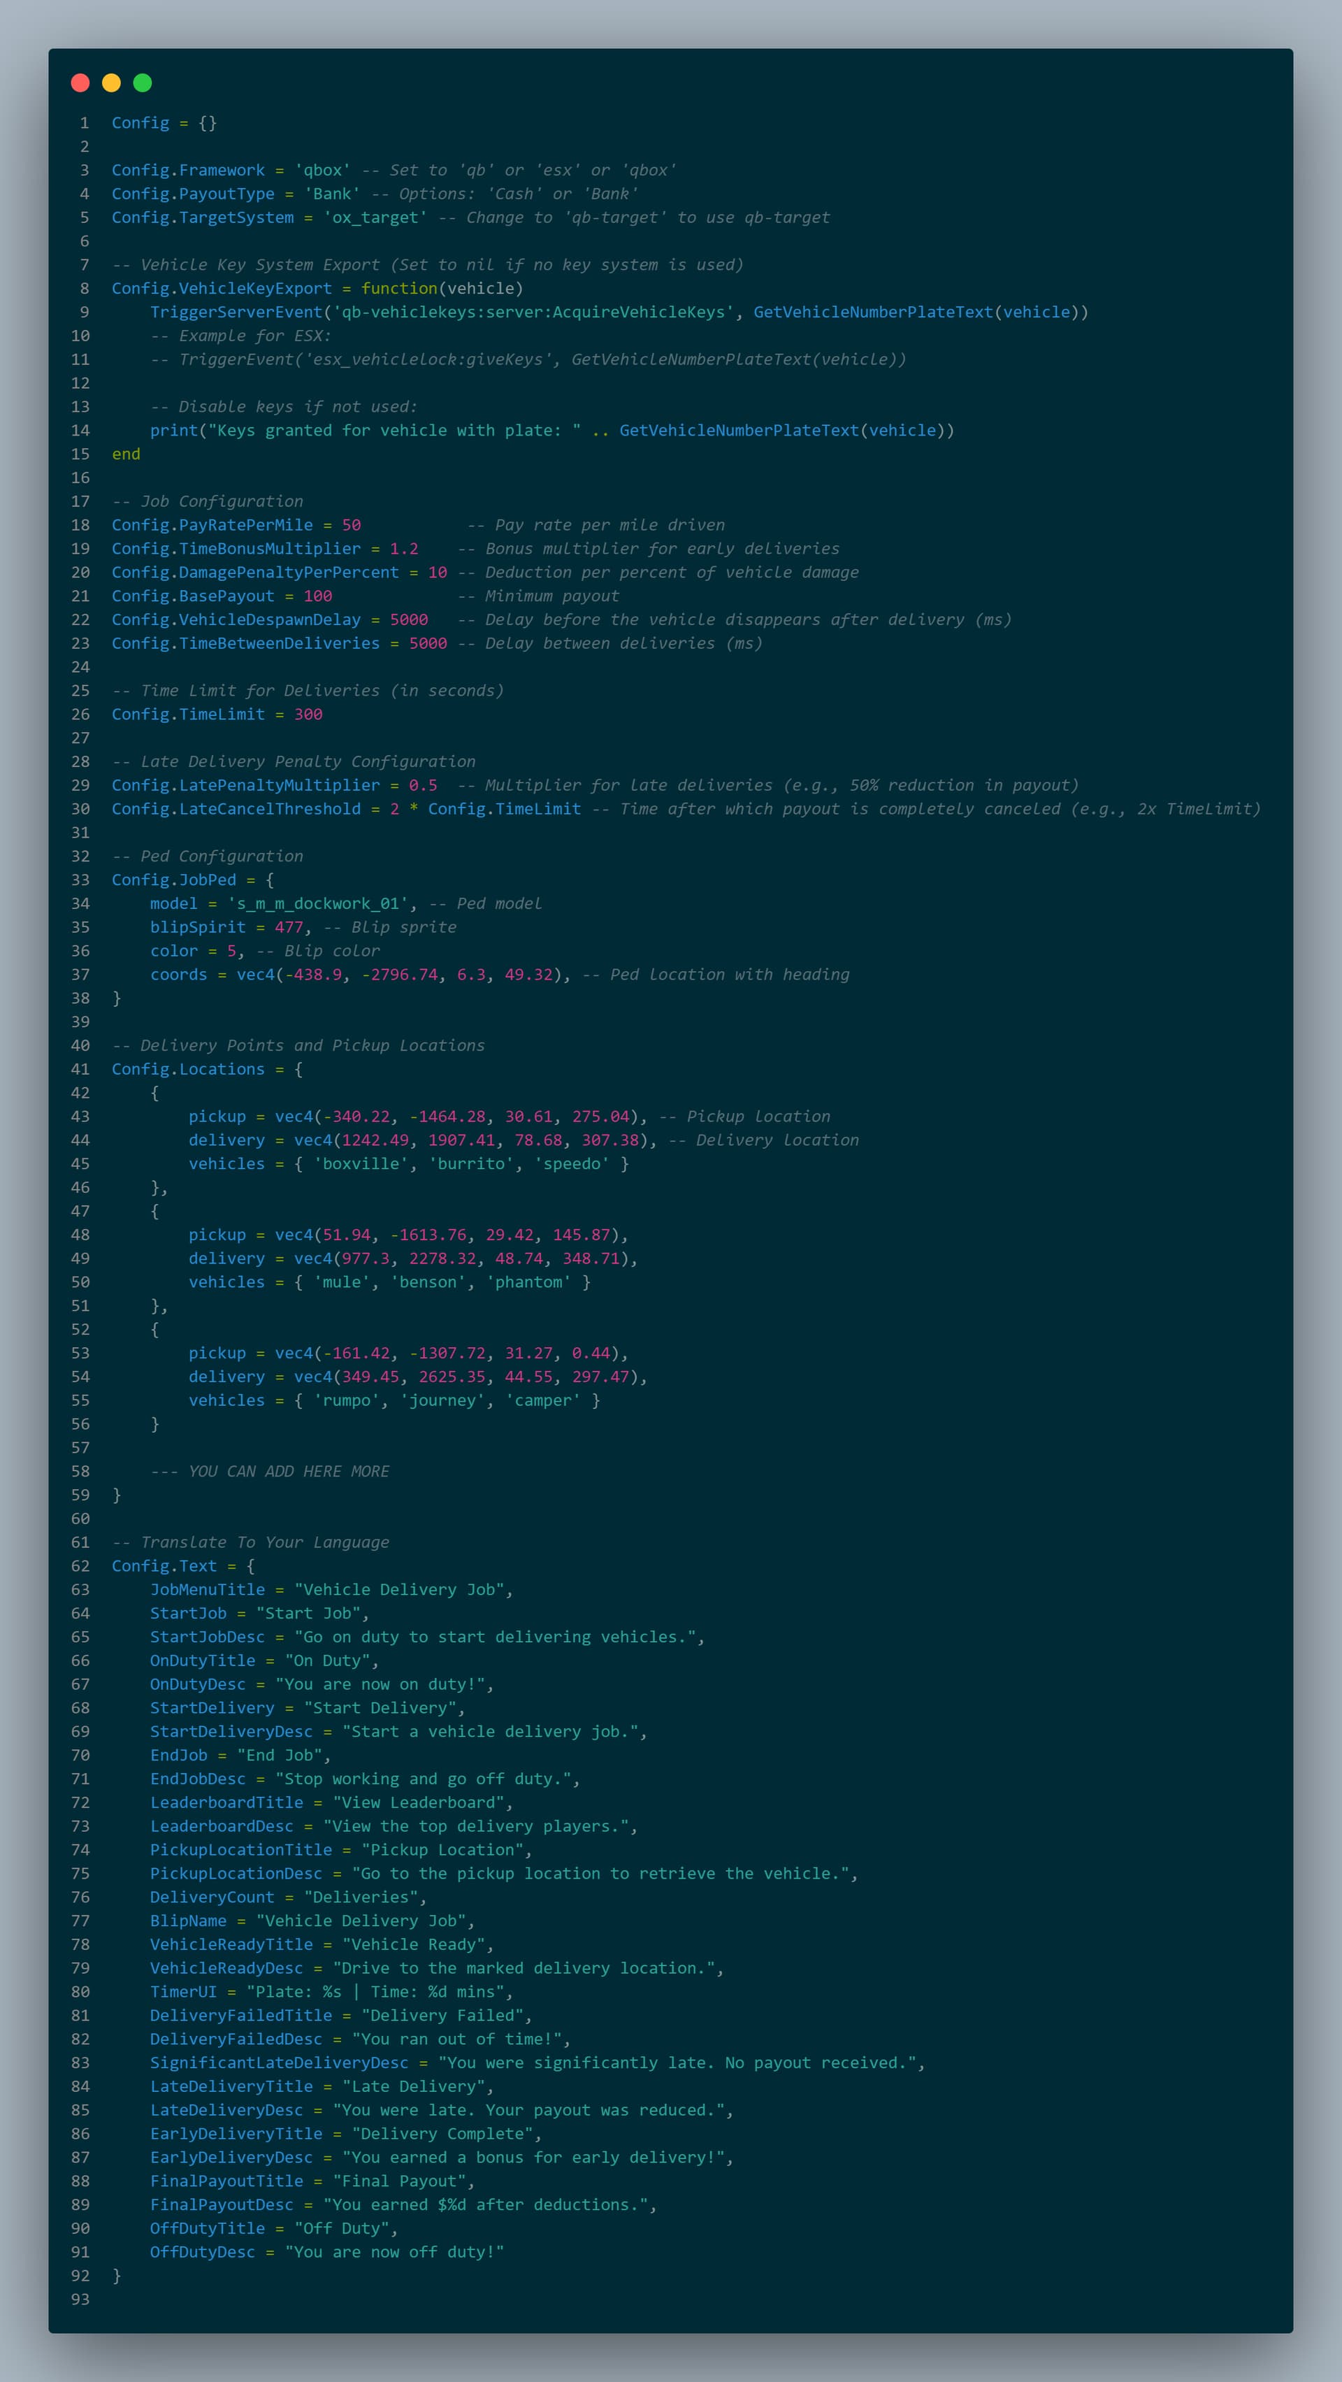Click the red close window dot
Image resolution: width=1342 pixels, height=2382 pixels.
80,83
